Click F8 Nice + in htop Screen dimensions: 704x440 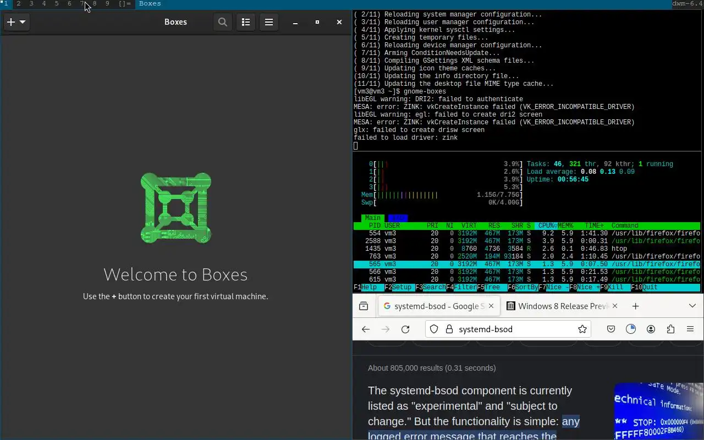pyautogui.click(x=585, y=287)
